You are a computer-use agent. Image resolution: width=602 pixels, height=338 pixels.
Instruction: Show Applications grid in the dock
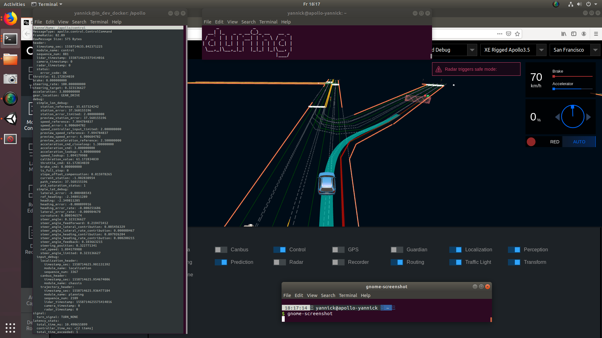pos(10,328)
